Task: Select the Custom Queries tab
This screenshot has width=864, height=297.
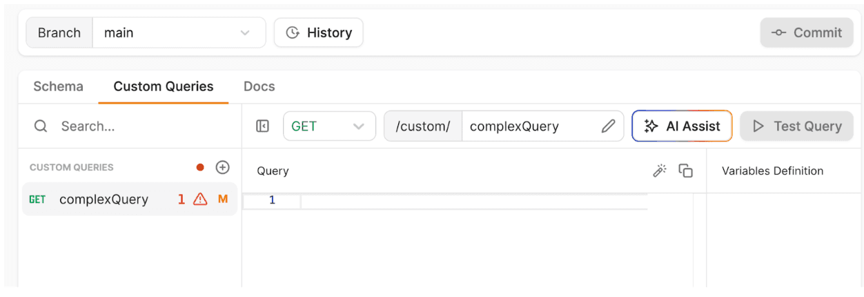Action: pos(164,86)
